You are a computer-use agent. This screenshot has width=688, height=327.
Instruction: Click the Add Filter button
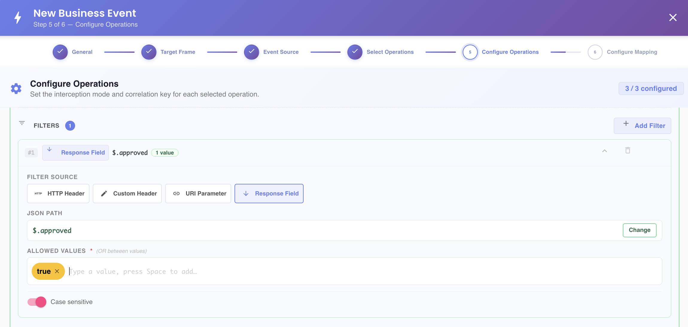click(x=642, y=126)
